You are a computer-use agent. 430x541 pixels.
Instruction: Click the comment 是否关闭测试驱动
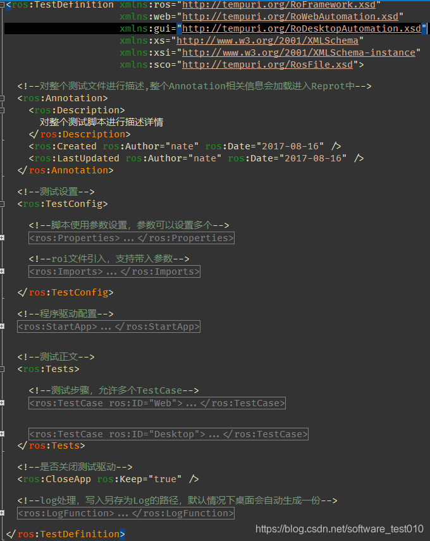coord(75,467)
